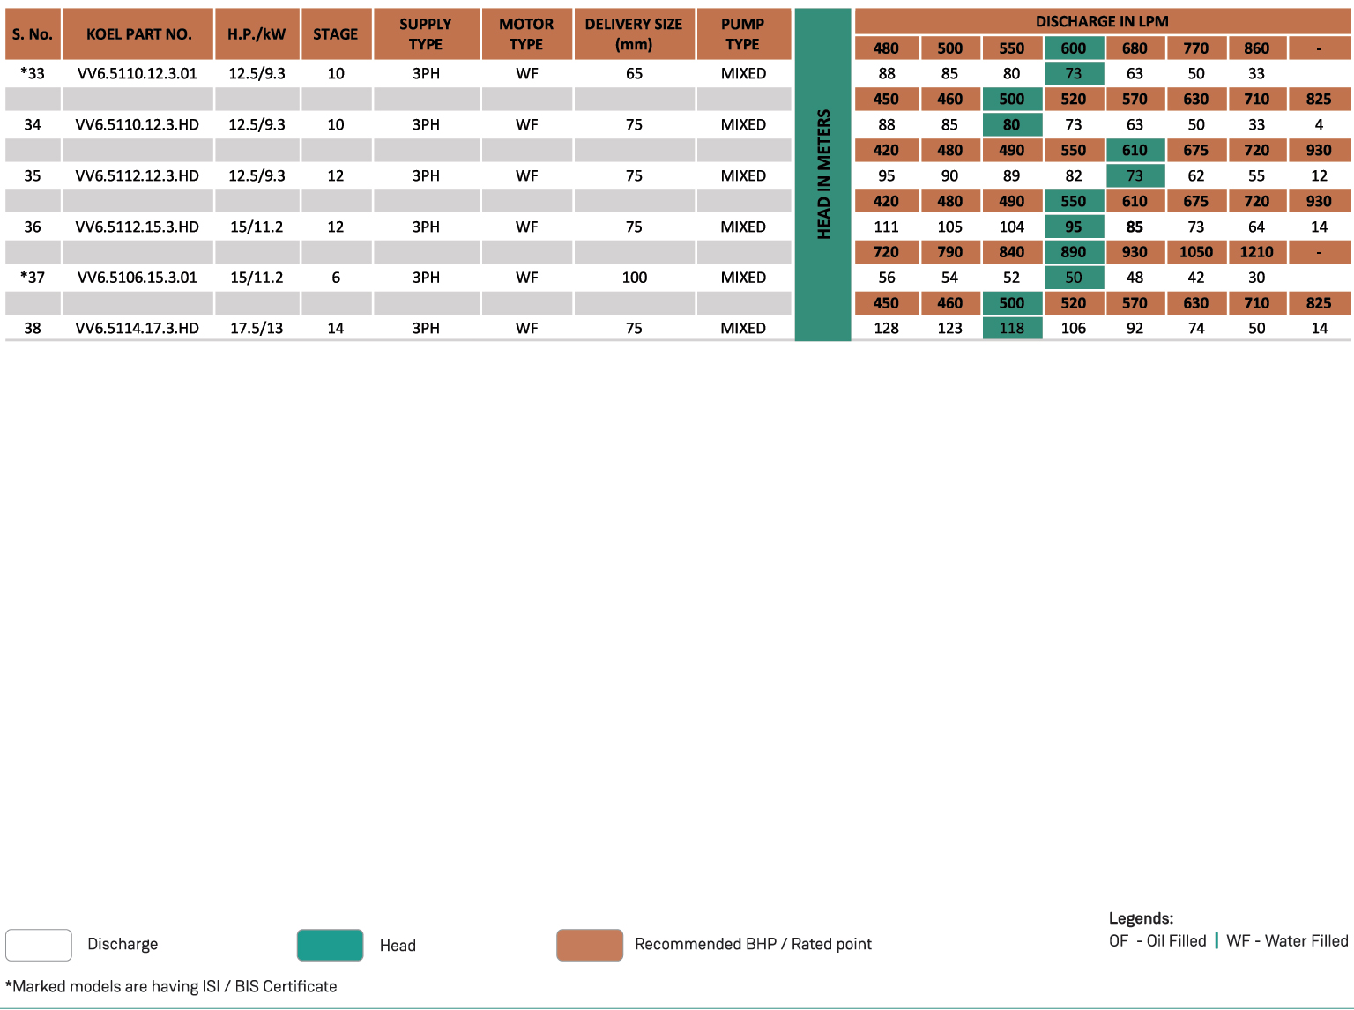Click part number VV6.5114.17.3.HD
This screenshot has height=1010, width=1354.
click(x=138, y=328)
